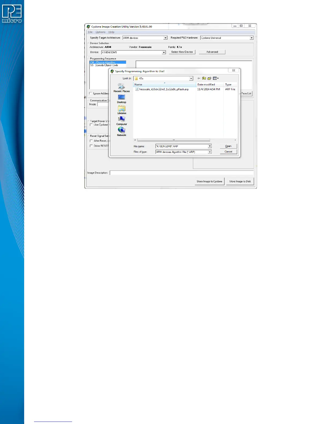The height and width of the screenshot is (424, 328).
Task: Sort by Date modified column header
Action: 210,85
